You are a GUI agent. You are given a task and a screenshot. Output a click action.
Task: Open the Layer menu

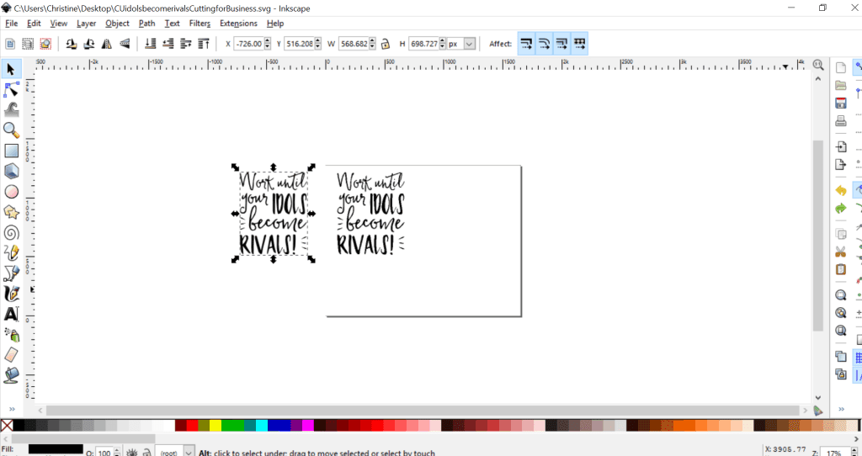tap(87, 24)
